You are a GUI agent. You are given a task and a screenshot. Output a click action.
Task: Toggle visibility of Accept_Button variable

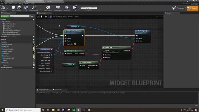tap(34, 44)
